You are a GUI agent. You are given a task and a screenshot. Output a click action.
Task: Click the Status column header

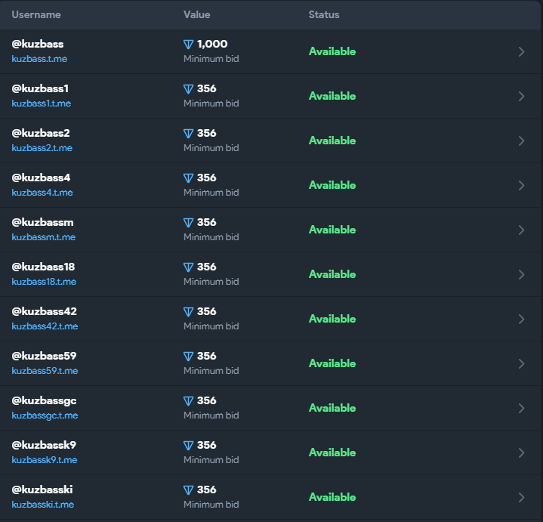324,14
